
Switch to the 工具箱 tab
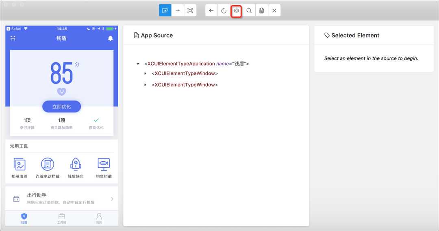(62, 218)
